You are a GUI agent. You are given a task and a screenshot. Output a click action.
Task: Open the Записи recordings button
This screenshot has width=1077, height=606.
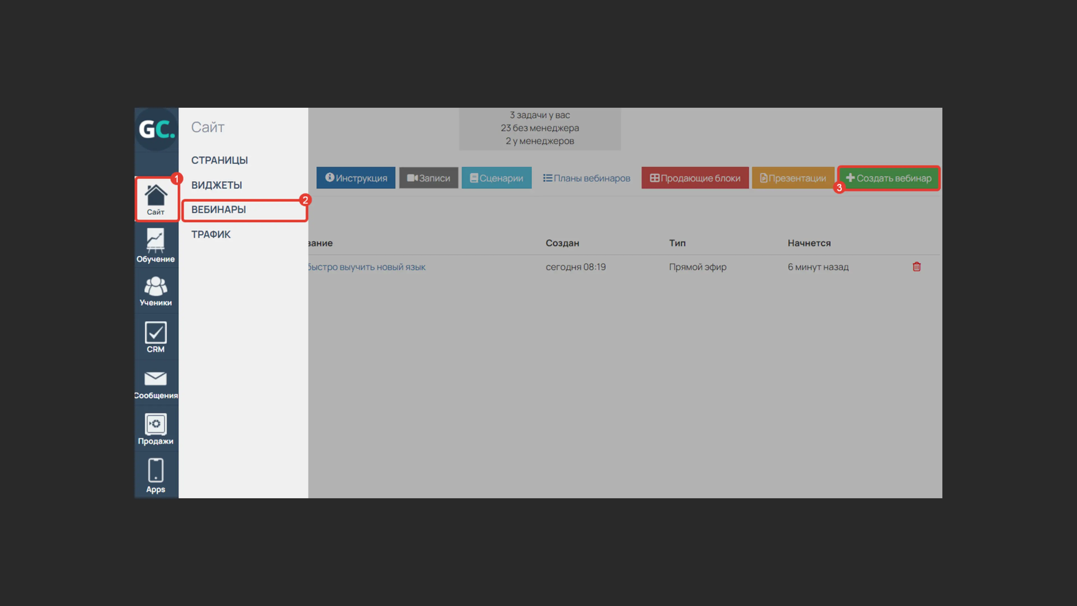pyautogui.click(x=429, y=178)
